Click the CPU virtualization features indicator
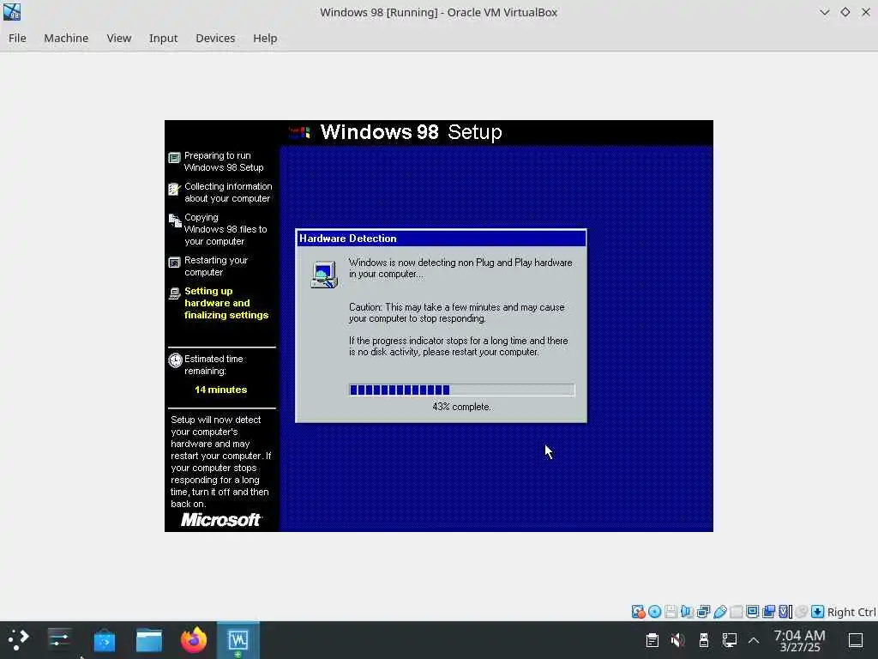This screenshot has height=659, width=878. click(785, 611)
